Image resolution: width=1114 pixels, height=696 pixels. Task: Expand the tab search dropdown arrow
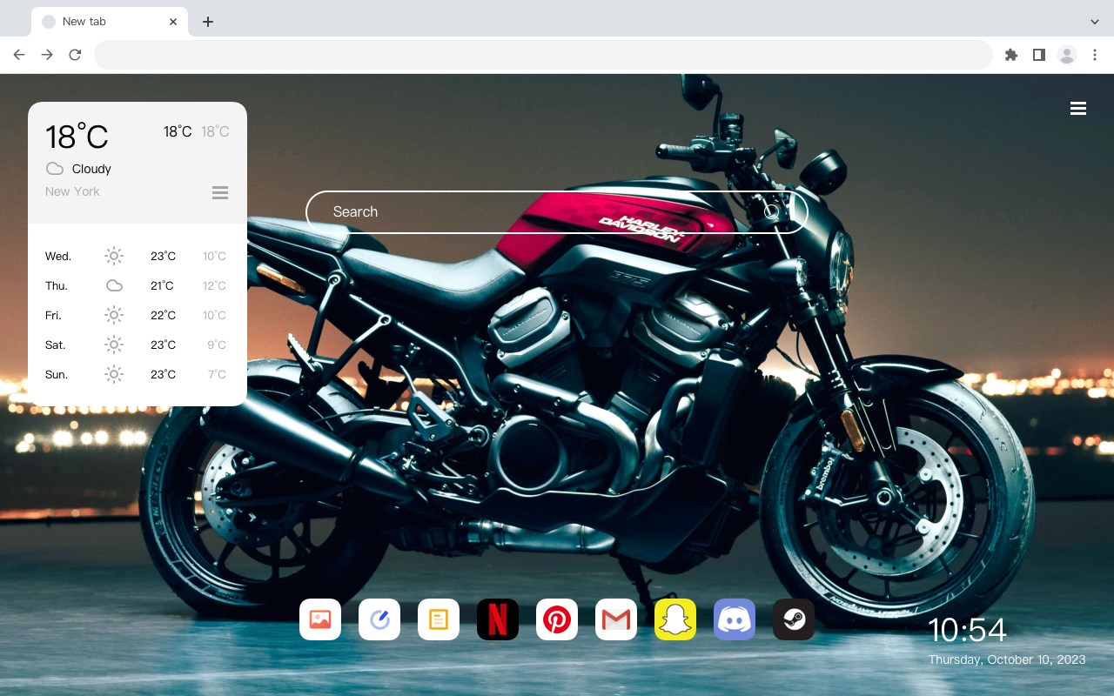pyautogui.click(x=1095, y=22)
